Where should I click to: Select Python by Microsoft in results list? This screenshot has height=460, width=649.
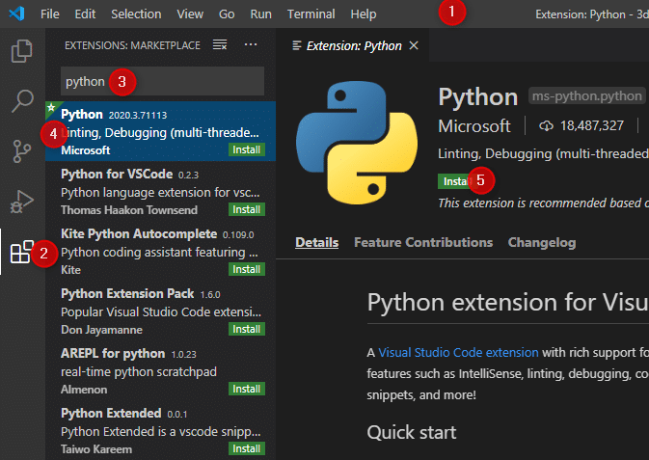click(161, 131)
